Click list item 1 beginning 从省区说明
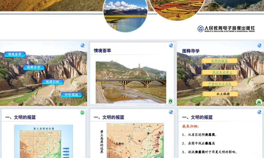 pyautogui.click(x=199, y=135)
